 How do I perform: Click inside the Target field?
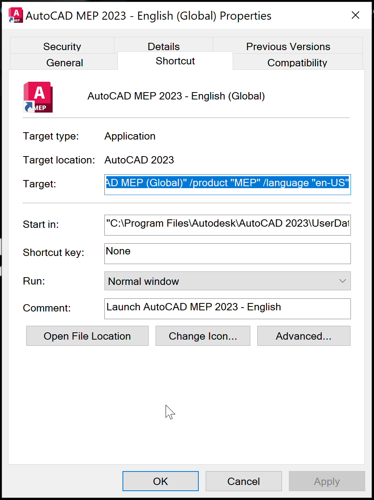point(227,185)
